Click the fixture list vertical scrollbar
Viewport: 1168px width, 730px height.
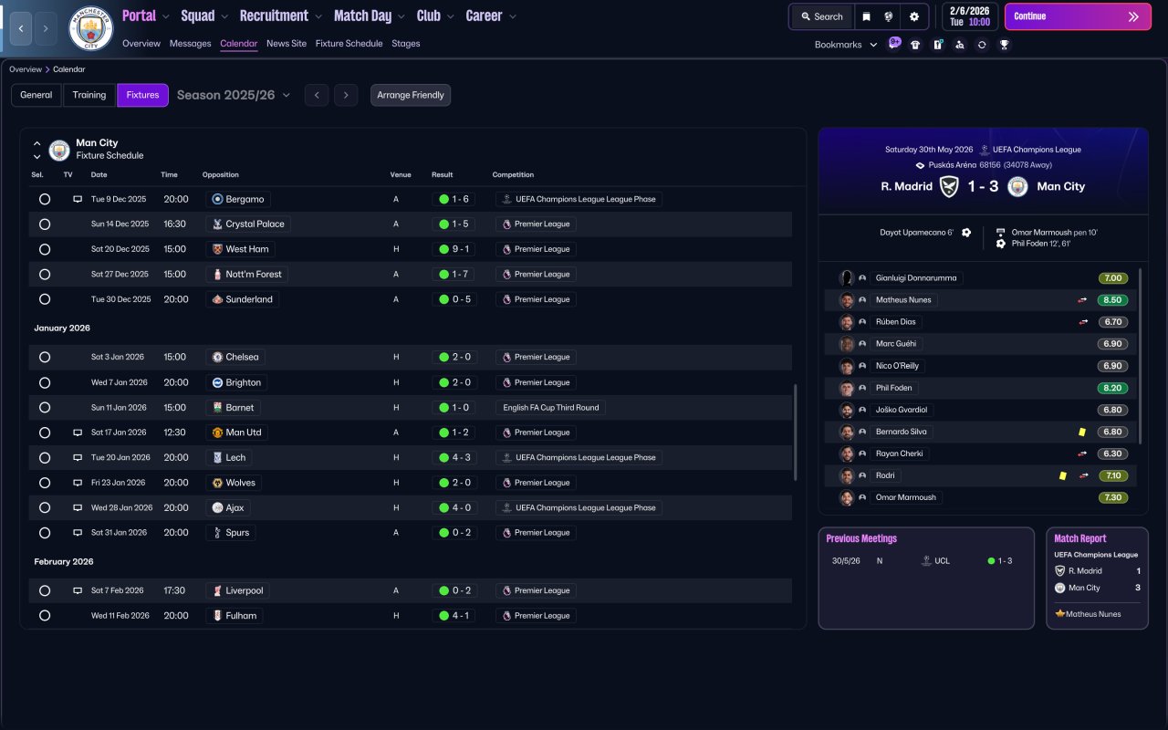point(795,433)
